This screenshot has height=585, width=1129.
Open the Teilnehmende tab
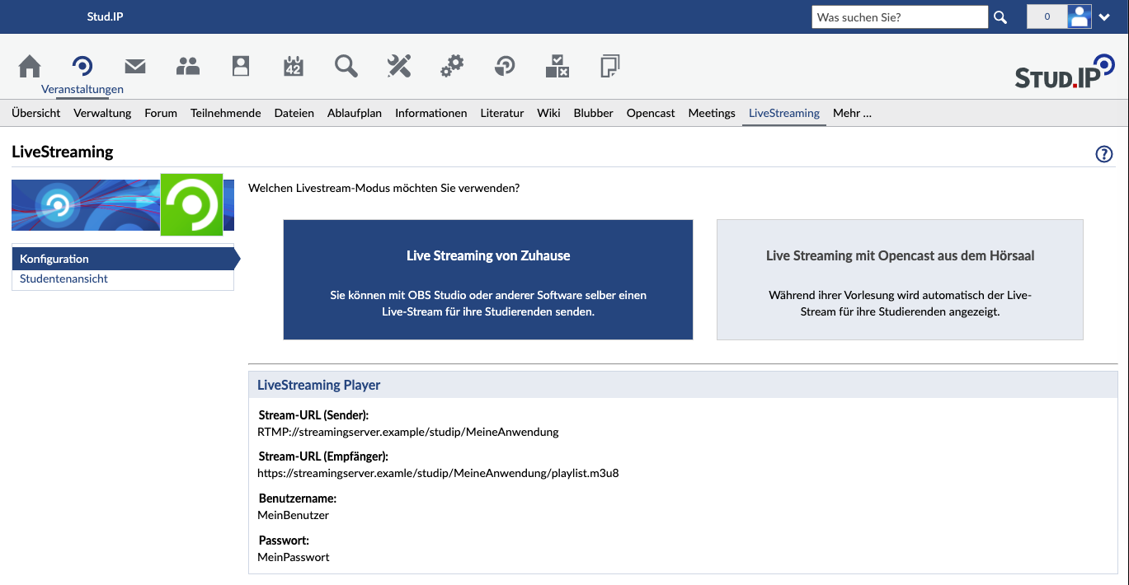pyautogui.click(x=225, y=114)
